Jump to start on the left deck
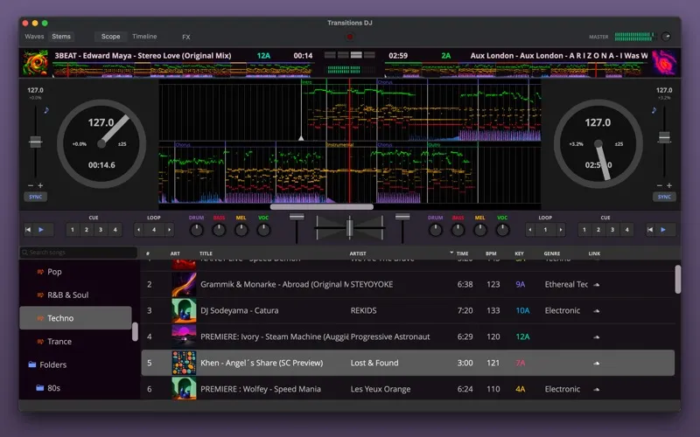The height and width of the screenshot is (437, 700). (28, 230)
